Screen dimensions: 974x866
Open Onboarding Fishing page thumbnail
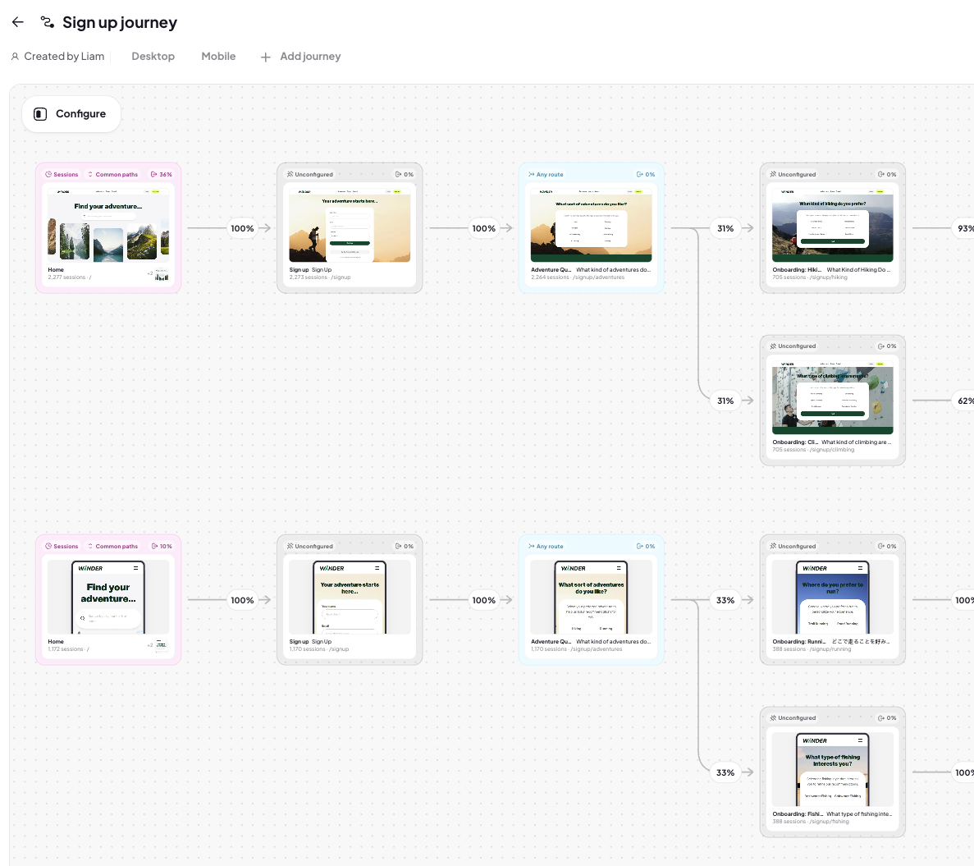[x=832, y=769]
